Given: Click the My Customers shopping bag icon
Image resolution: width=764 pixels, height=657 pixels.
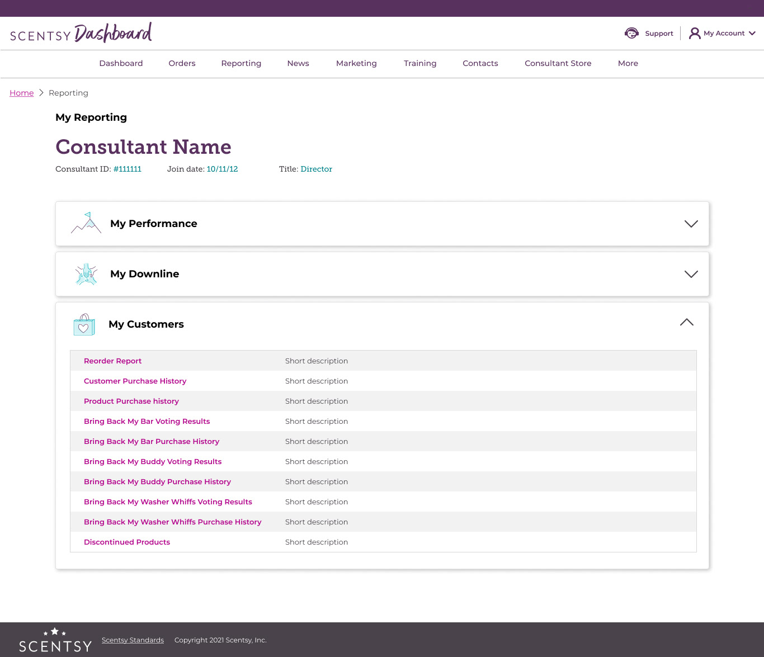Looking at the screenshot, I should pyautogui.click(x=84, y=324).
